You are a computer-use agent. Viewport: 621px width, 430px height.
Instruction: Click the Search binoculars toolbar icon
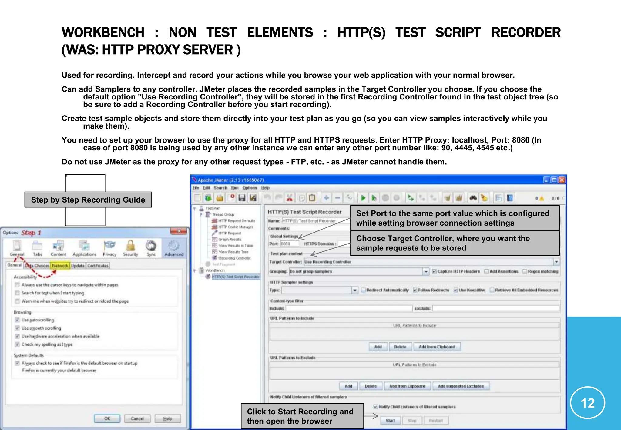[x=473, y=198]
